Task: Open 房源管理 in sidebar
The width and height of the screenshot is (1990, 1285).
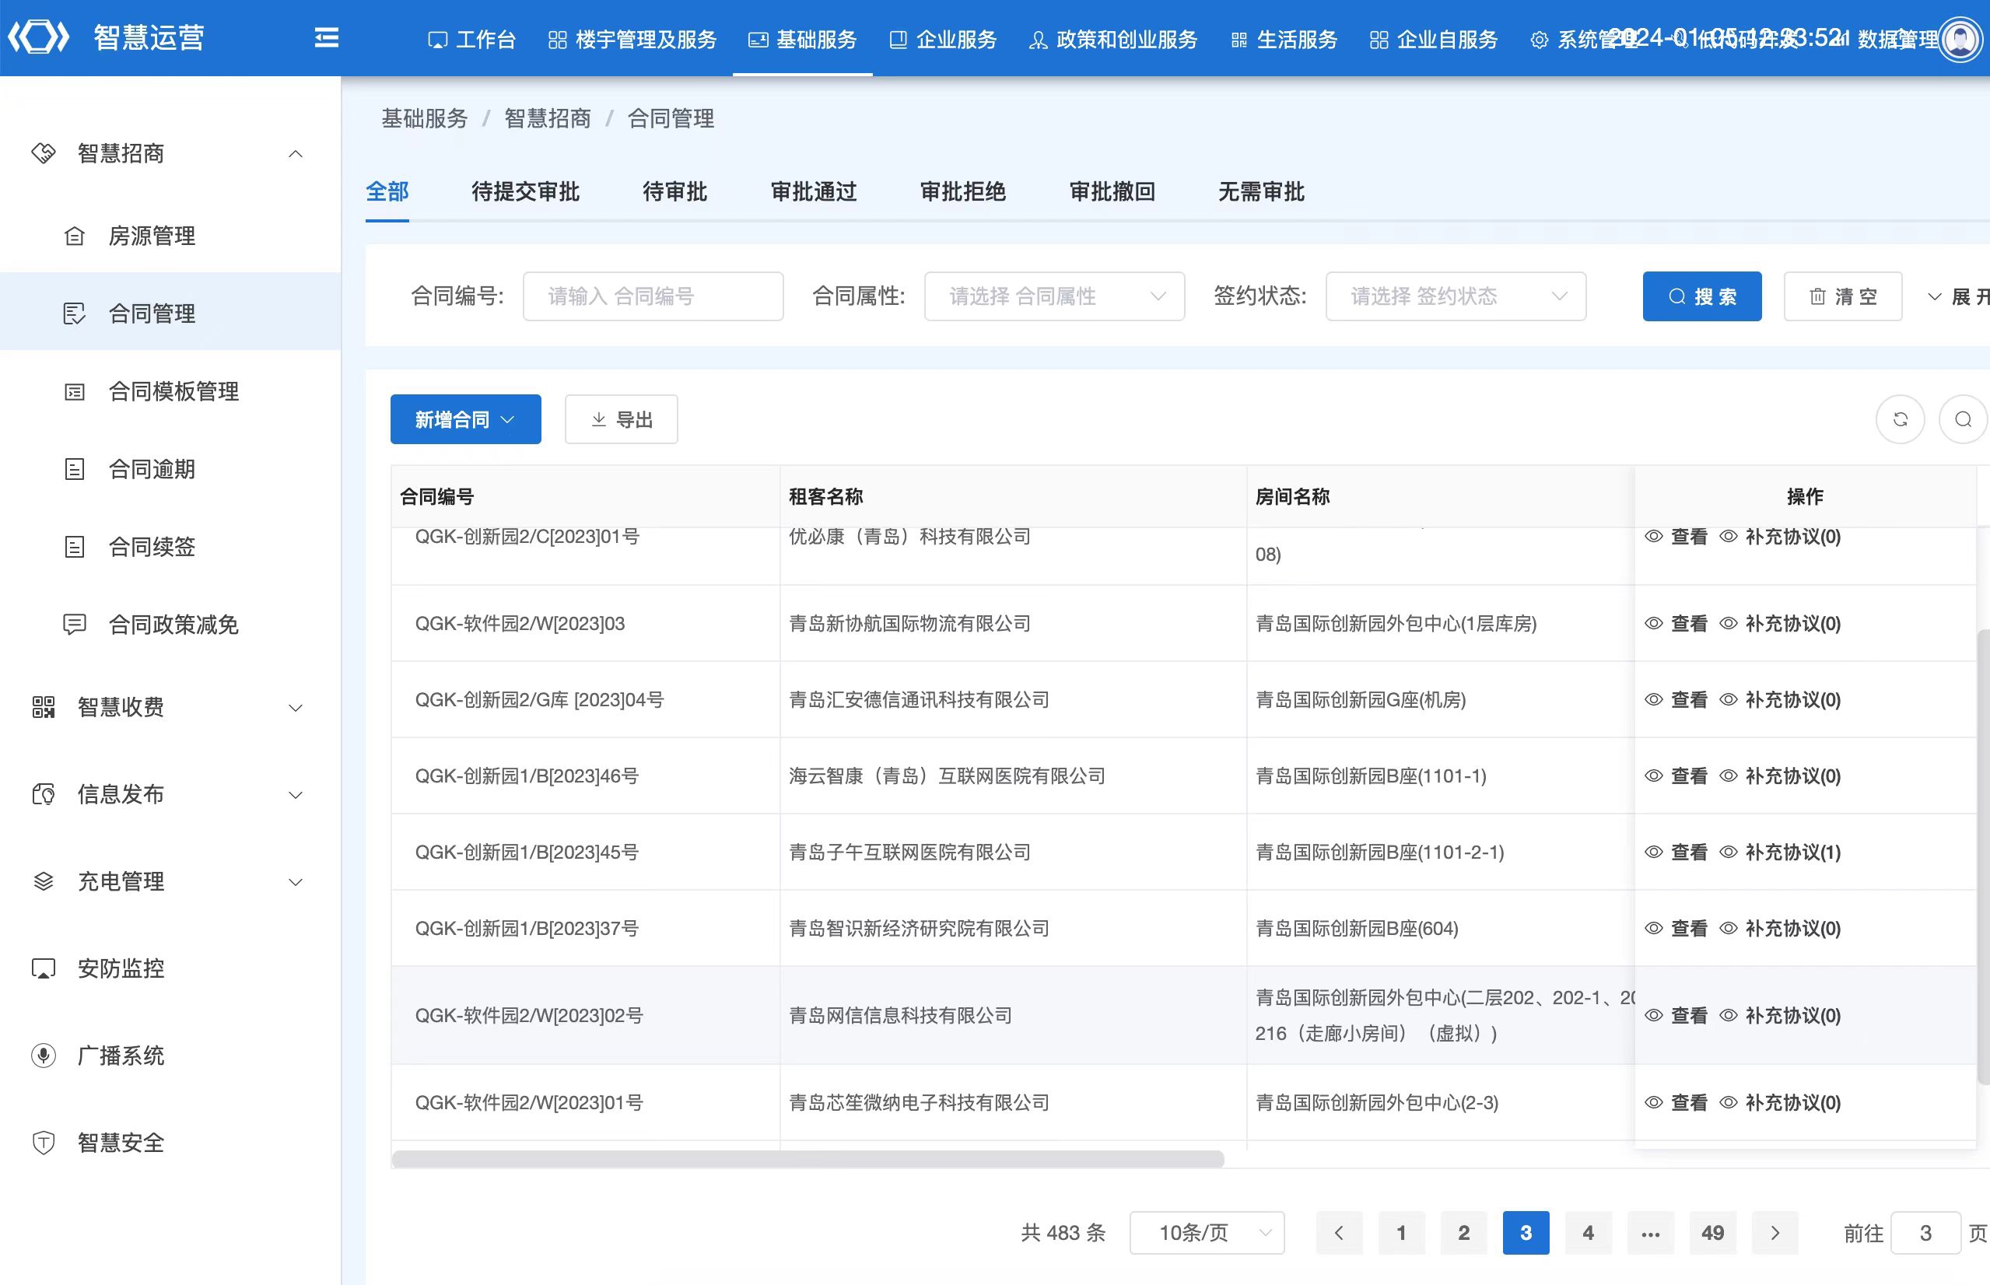Action: point(151,236)
